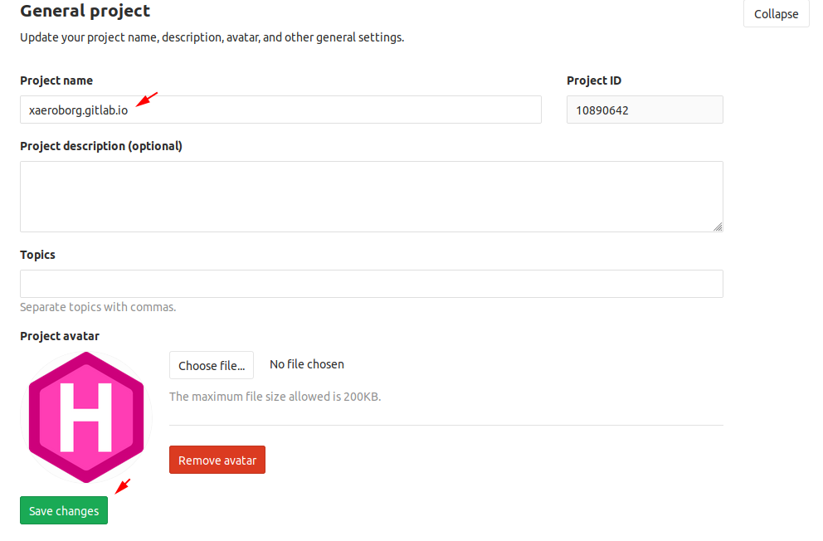Screen dimensions: 823x541
Task: Click inside the Project description text area
Action: [371, 197]
